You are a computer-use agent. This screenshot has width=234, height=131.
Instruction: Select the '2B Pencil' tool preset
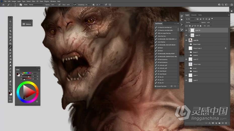pos(166,48)
